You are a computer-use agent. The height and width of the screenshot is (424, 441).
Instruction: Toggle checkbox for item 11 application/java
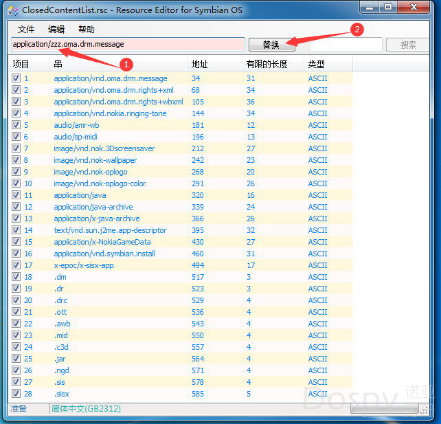16,195
